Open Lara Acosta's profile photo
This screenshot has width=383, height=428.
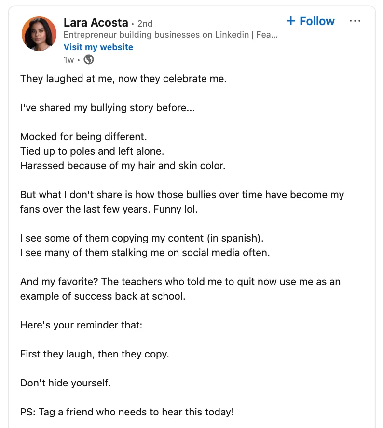[x=39, y=34]
